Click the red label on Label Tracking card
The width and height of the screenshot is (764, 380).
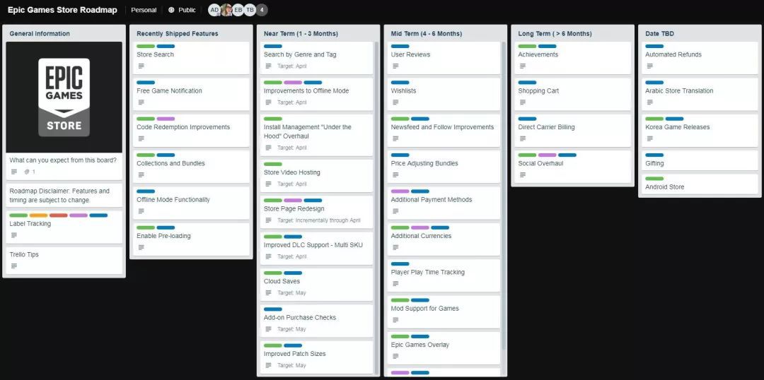click(x=59, y=215)
